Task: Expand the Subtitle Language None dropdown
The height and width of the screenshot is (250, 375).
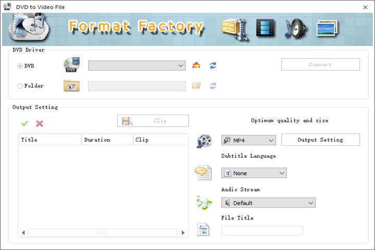Action: coord(254,173)
